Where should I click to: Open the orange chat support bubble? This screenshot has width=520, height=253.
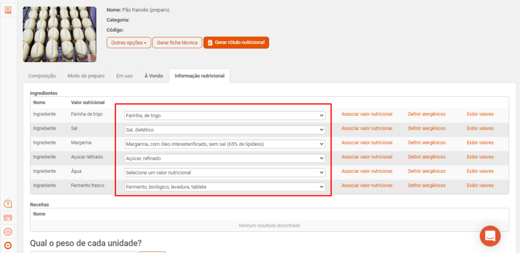point(490,236)
